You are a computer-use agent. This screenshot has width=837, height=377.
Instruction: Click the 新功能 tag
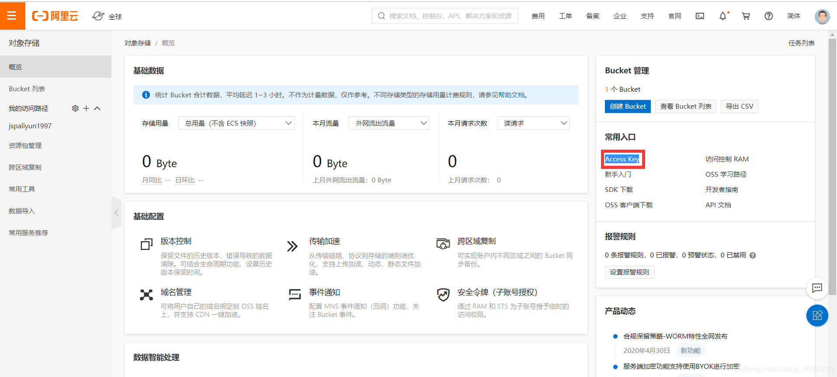pos(691,350)
